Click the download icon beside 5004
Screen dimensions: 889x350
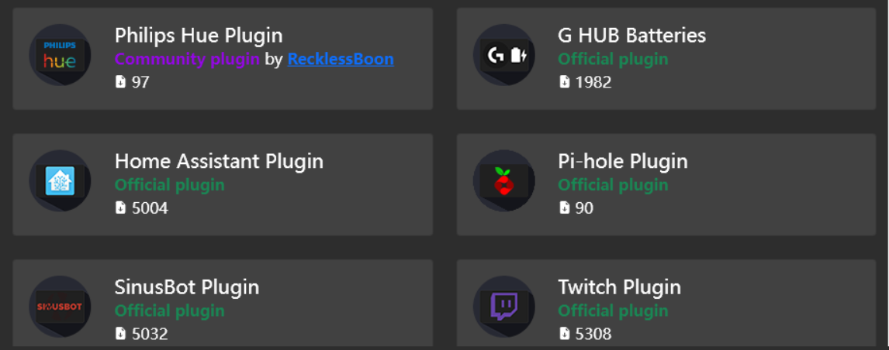(x=120, y=208)
